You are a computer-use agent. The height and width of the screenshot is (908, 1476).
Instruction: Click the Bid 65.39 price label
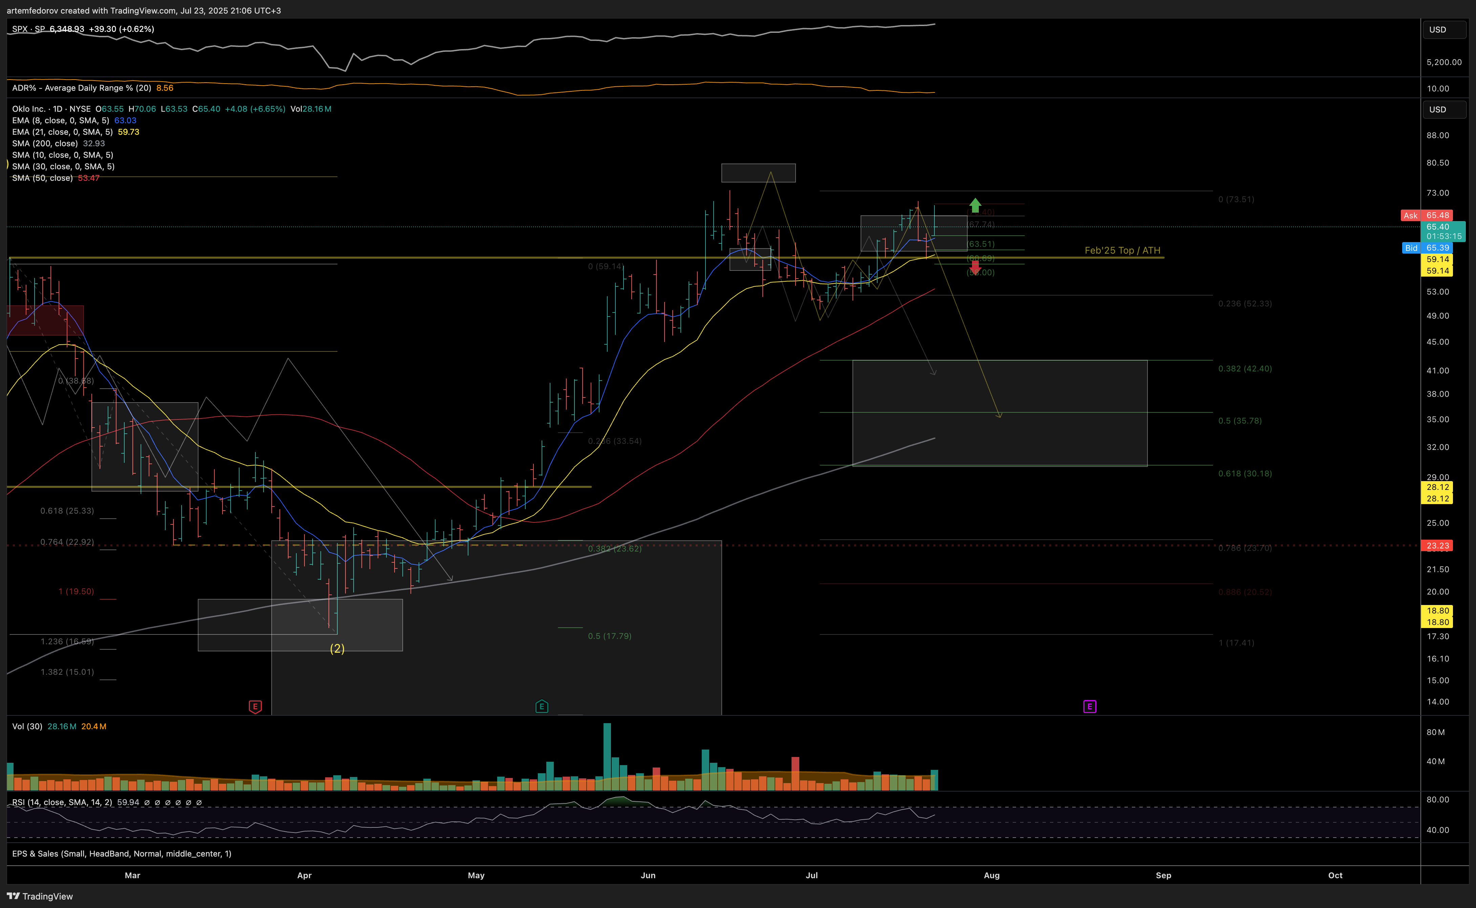1427,248
